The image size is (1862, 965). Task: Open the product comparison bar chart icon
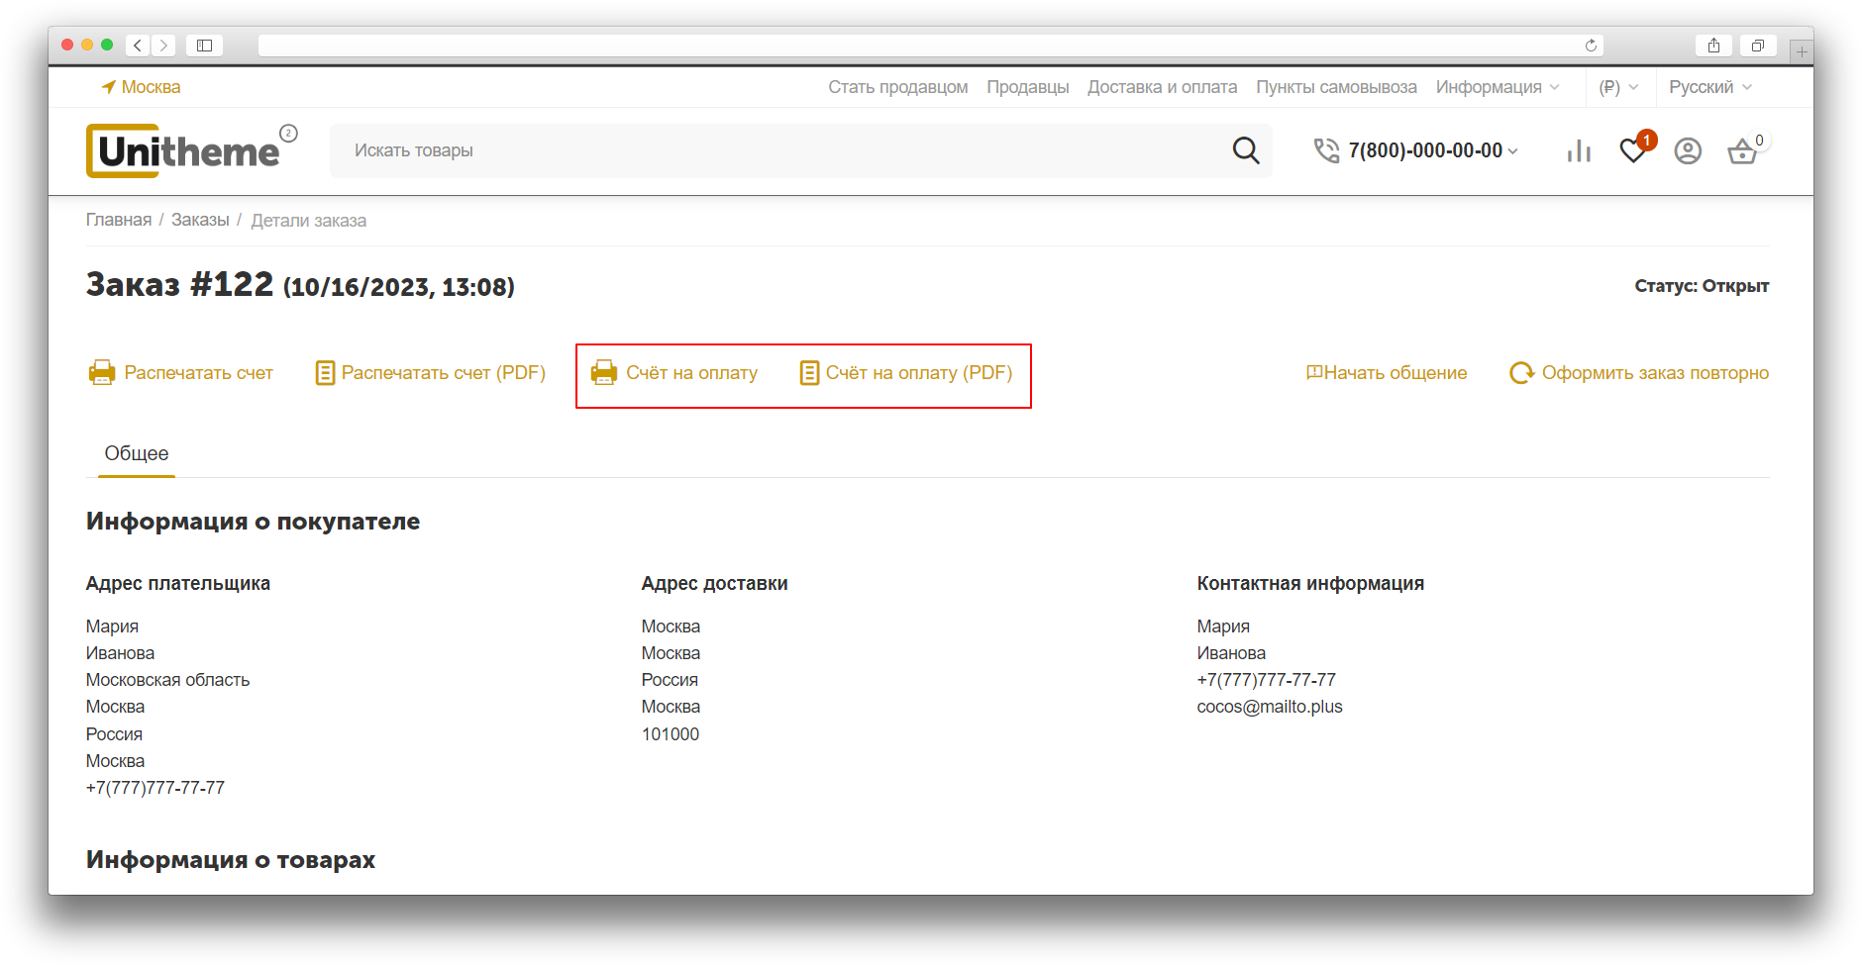(1579, 150)
